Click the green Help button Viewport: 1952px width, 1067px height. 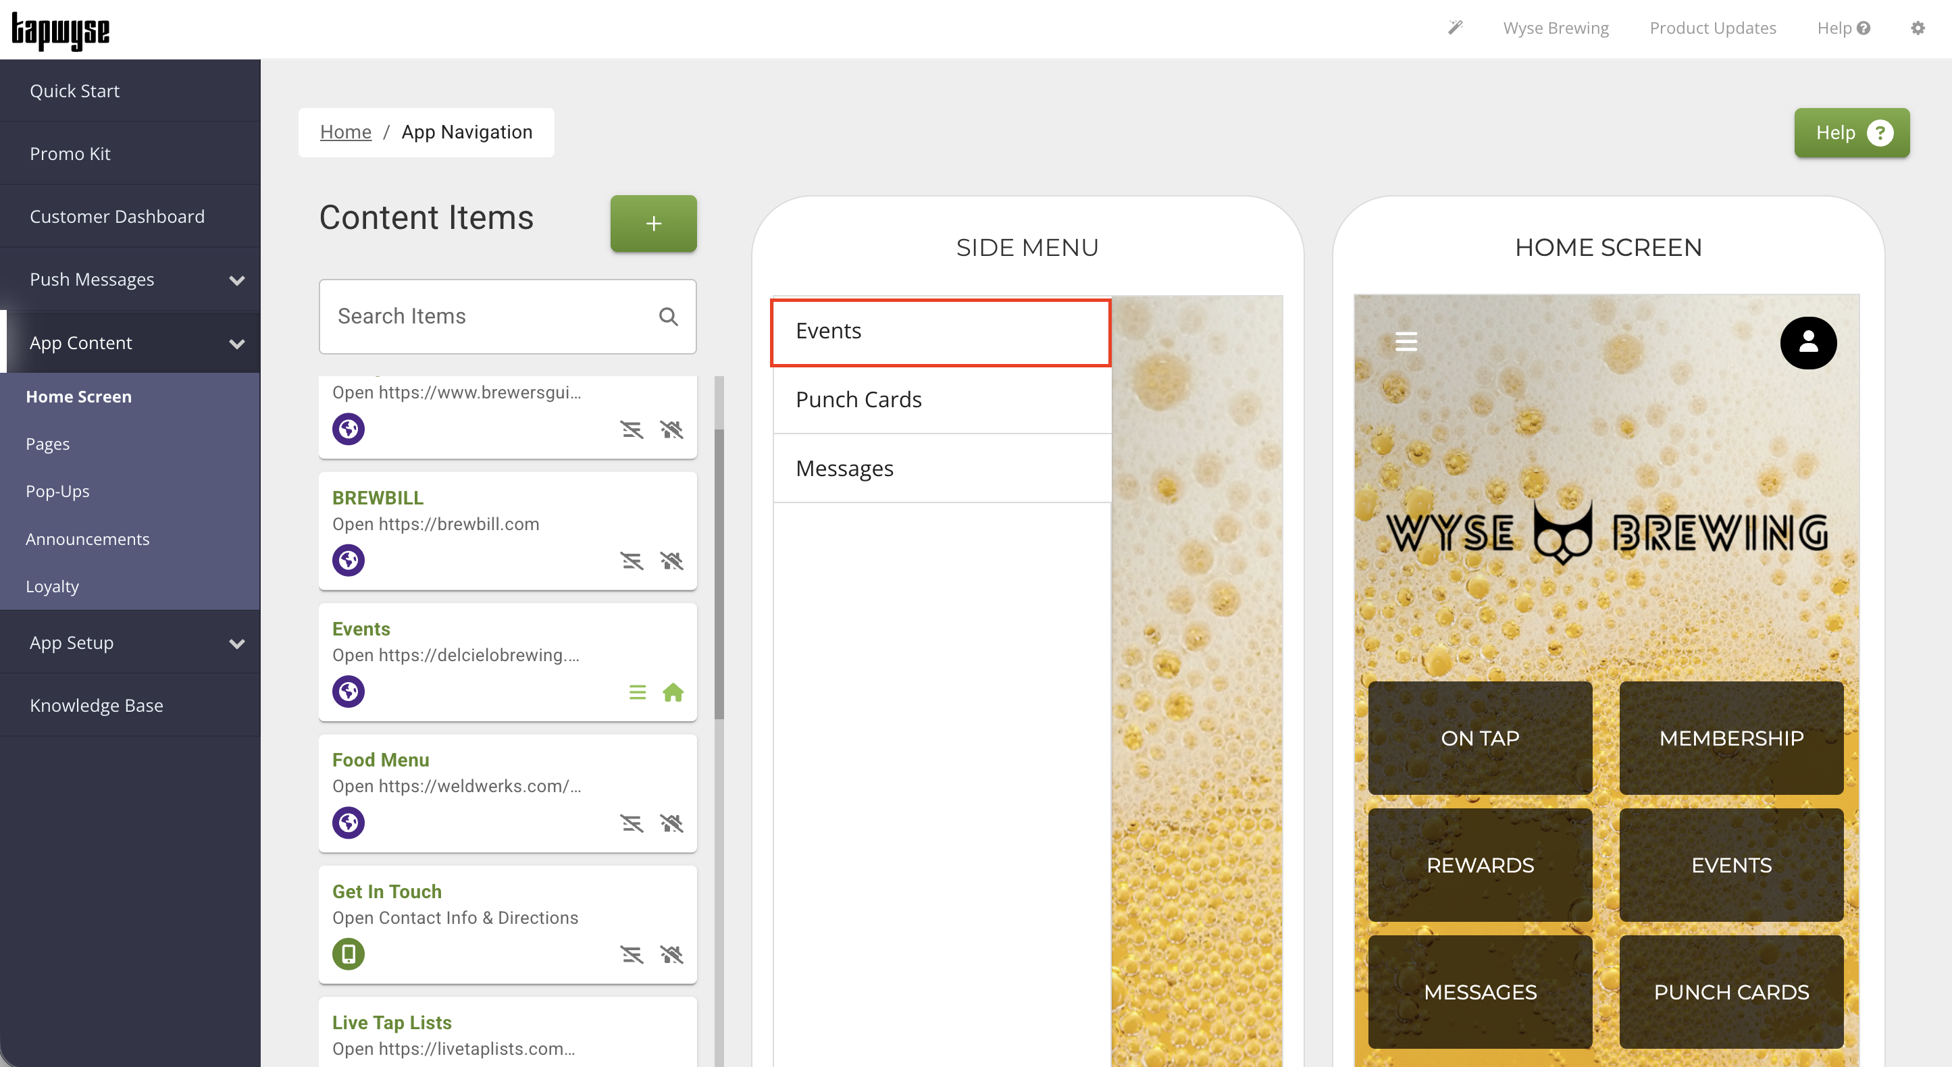tap(1851, 132)
